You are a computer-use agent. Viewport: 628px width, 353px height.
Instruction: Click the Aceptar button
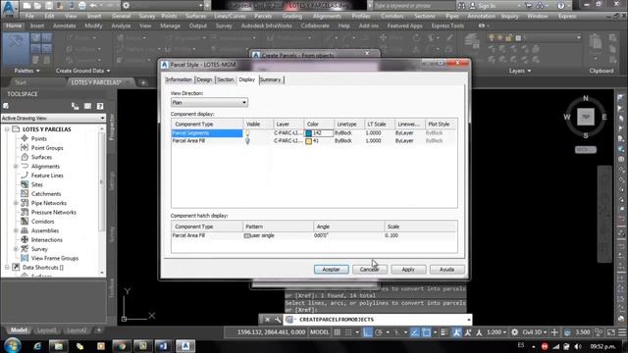332,270
